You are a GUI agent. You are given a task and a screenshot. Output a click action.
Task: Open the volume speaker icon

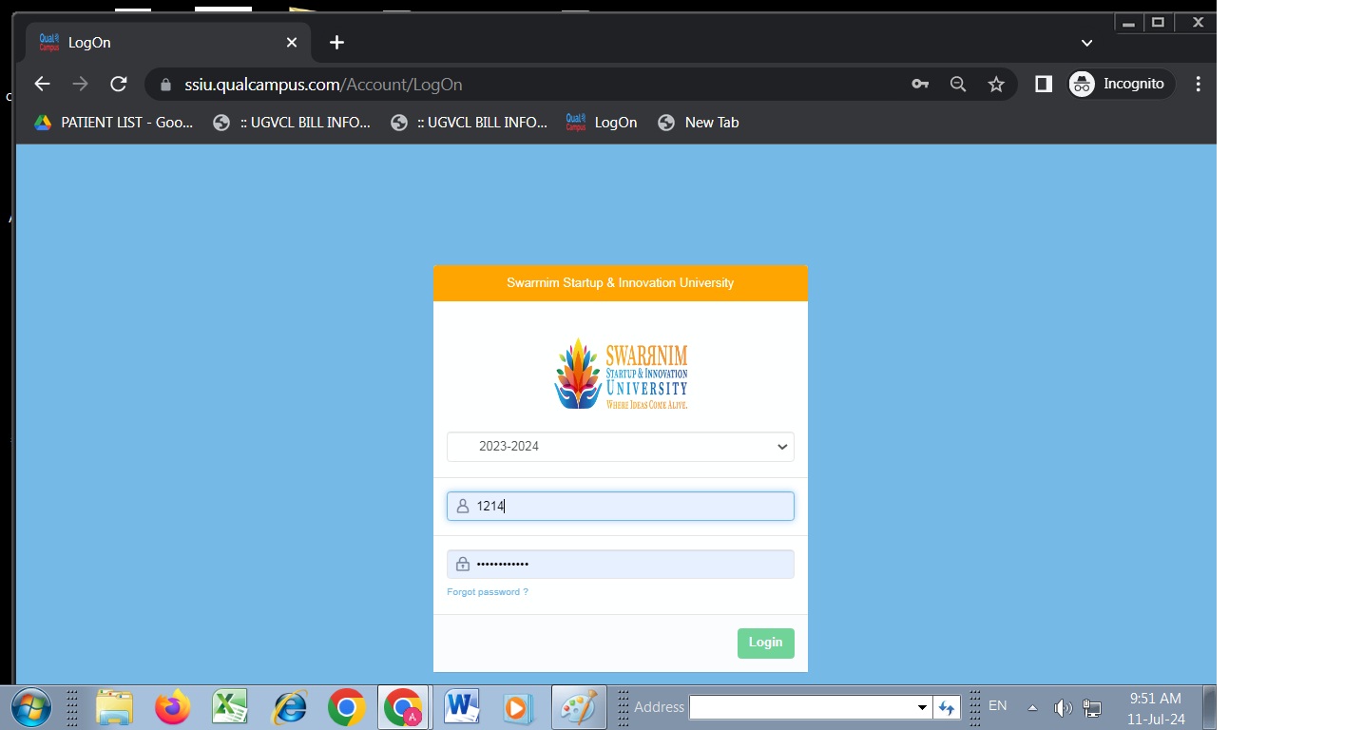[1063, 708]
